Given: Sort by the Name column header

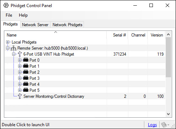Looking at the screenshot, I should click(55, 35).
